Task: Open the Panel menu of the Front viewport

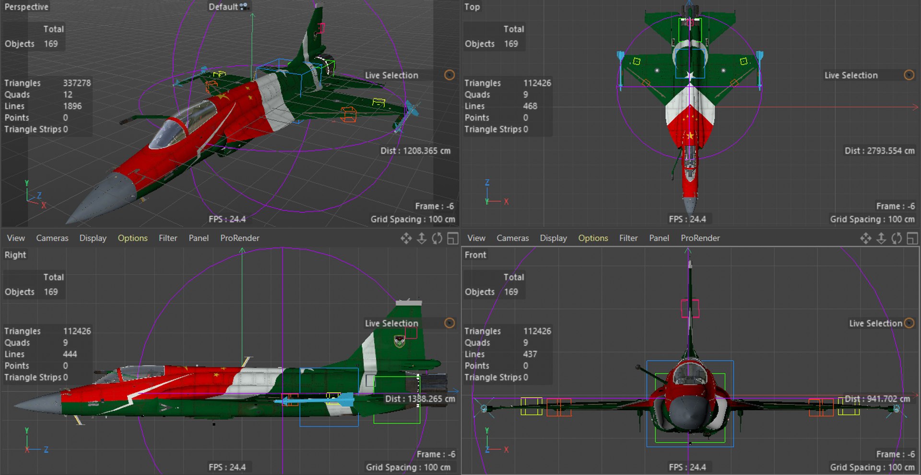Action: click(x=659, y=238)
